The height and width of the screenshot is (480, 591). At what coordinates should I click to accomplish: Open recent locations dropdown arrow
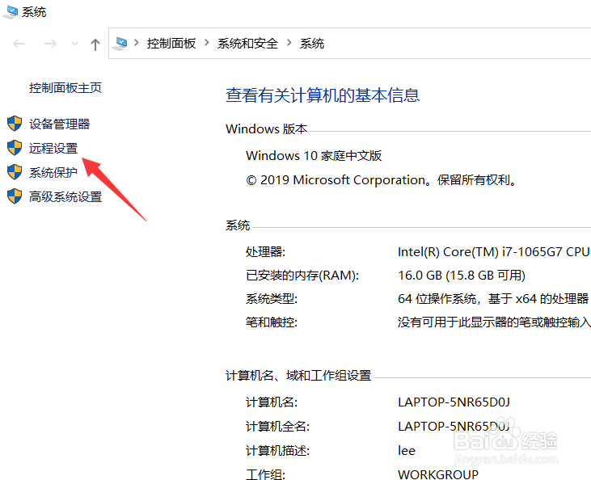[x=74, y=44]
